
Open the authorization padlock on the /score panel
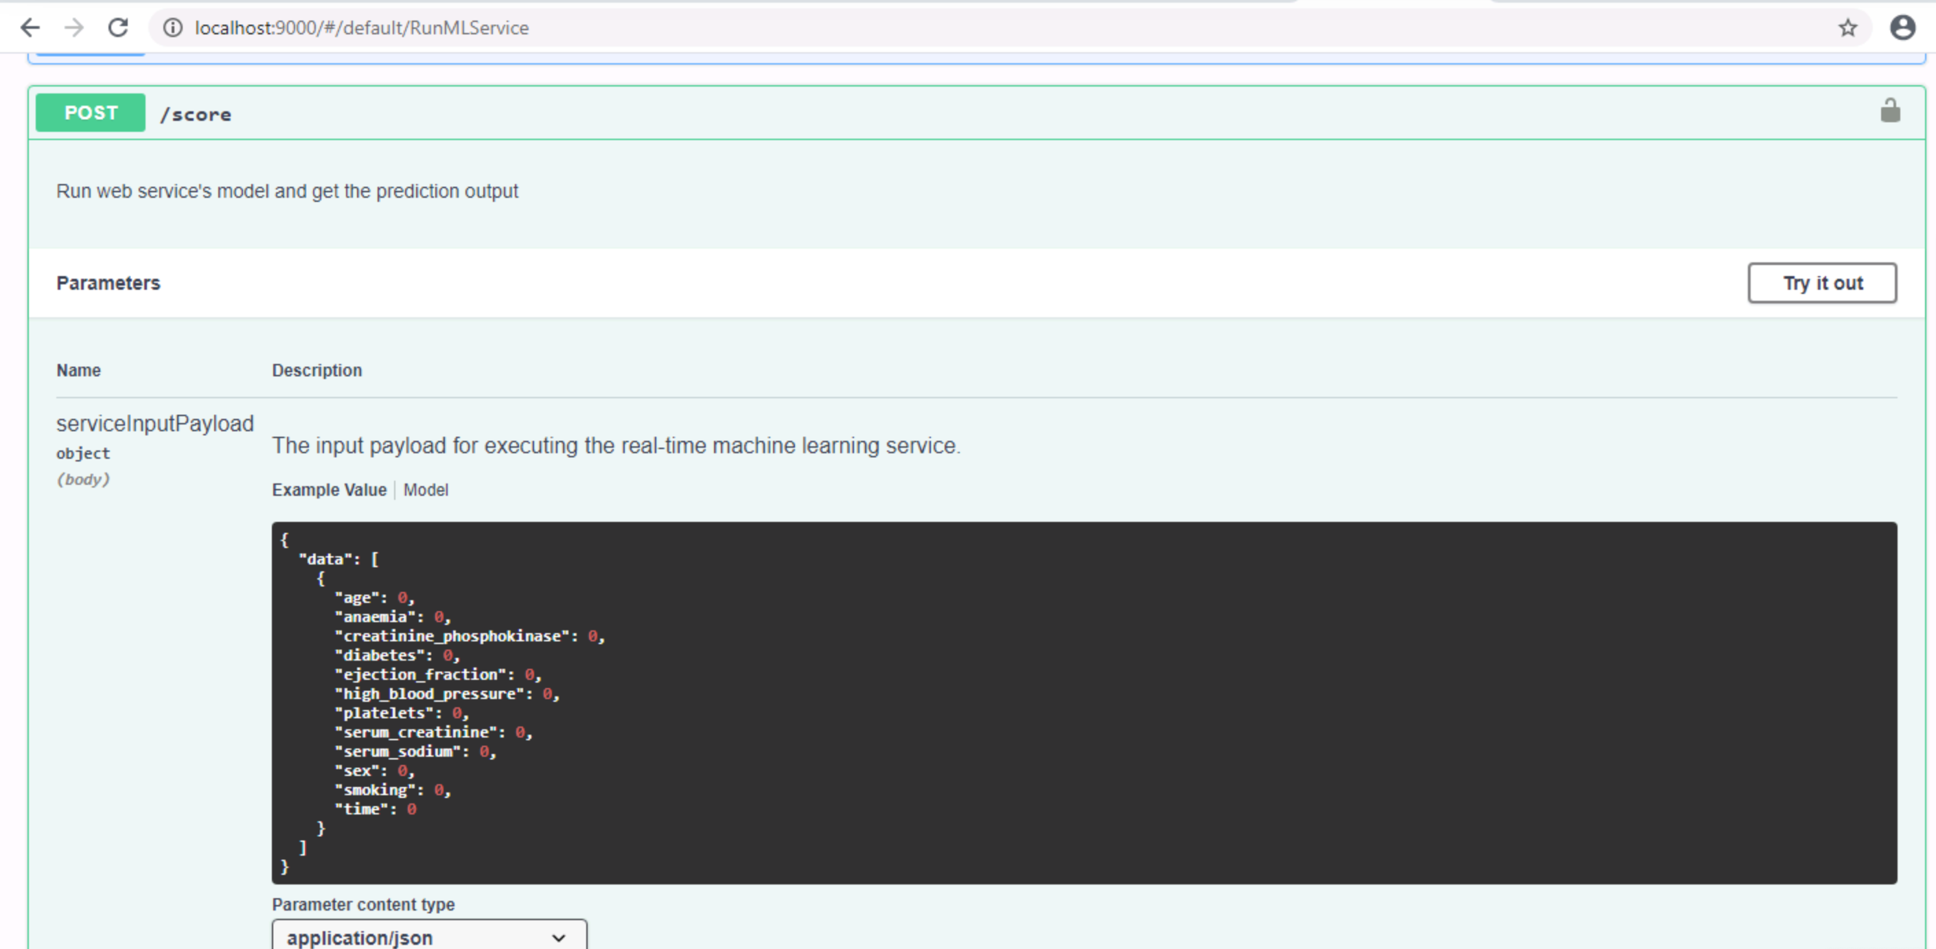click(x=1891, y=111)
